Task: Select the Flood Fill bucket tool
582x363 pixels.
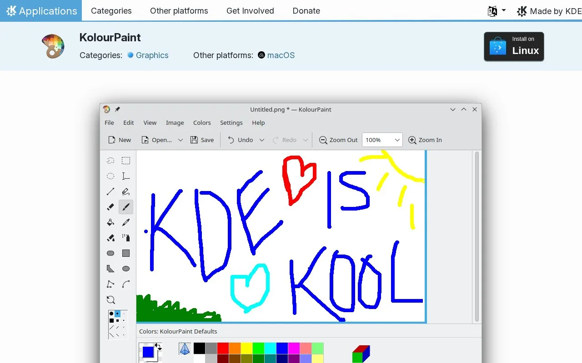Action: tap(110, 222)
